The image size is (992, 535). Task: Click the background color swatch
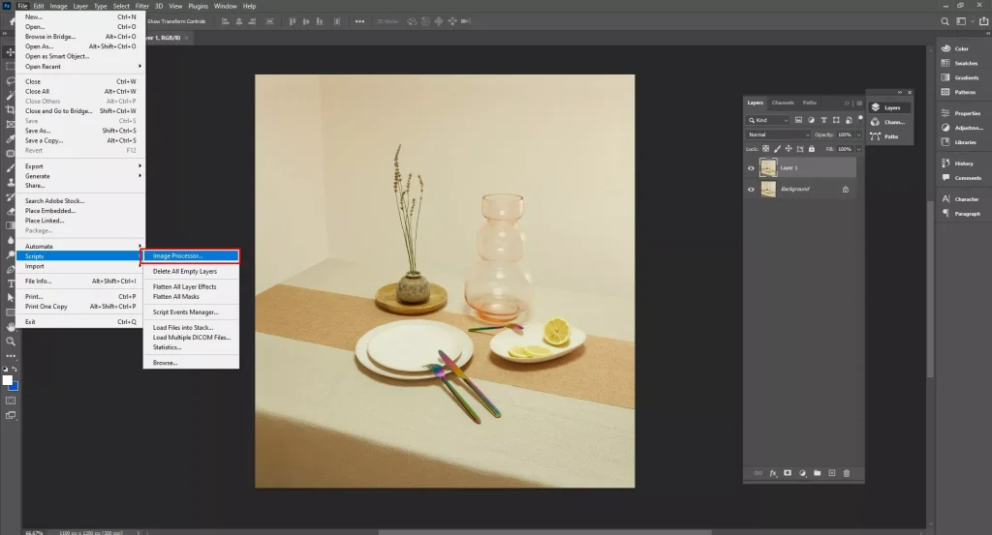coord(14,386)
